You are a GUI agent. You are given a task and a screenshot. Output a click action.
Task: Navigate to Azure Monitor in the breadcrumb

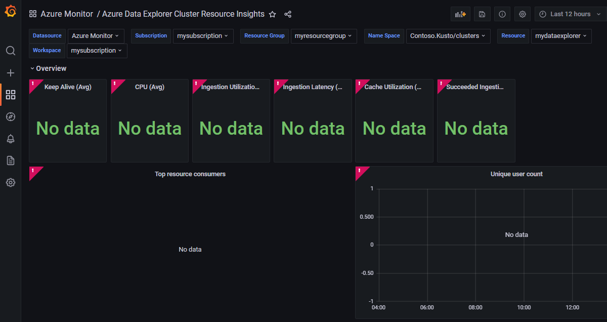(67, 14)
